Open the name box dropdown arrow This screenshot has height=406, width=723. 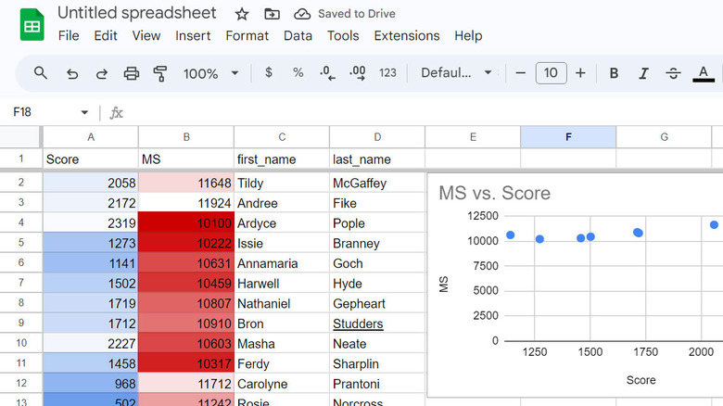[84, 113]
